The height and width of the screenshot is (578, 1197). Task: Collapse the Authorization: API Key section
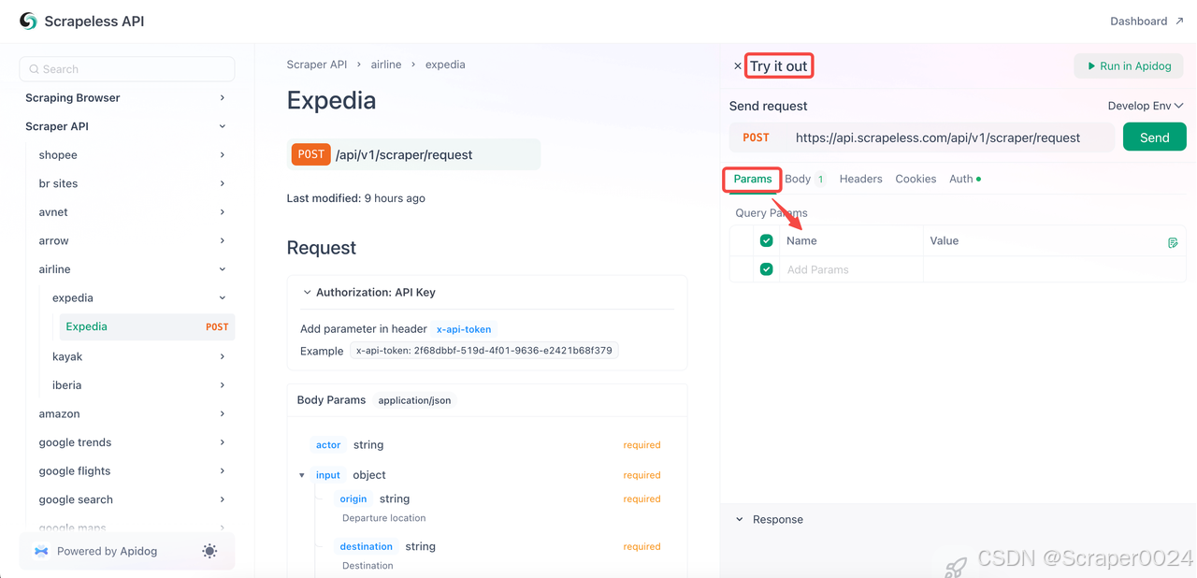point(307,293)
